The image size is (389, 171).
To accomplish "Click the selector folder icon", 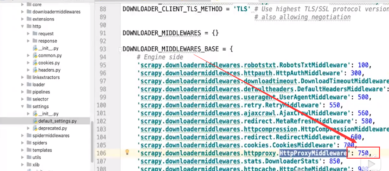I will click(29, 99).
